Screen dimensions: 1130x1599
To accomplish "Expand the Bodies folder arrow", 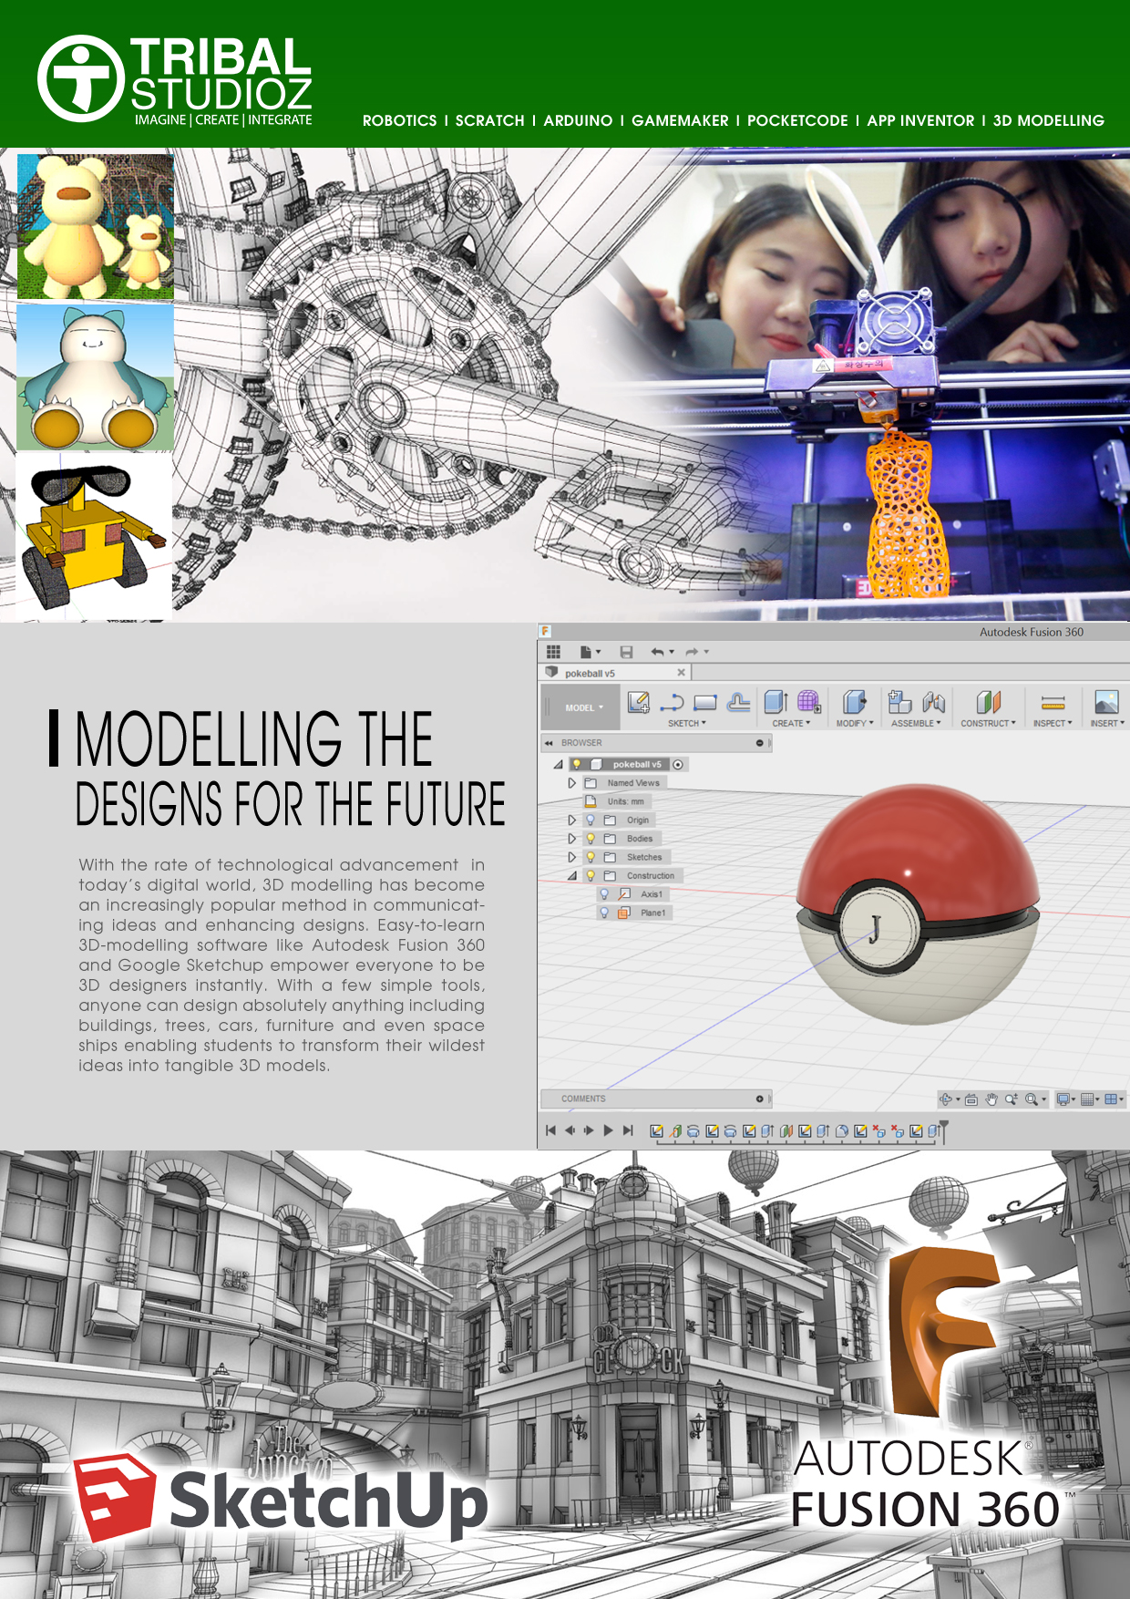I will [572, 839].
